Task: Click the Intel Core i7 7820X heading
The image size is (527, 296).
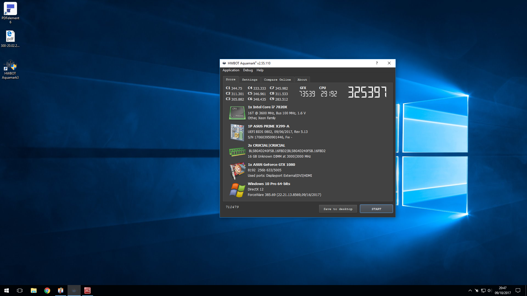Action: [267, 107]
